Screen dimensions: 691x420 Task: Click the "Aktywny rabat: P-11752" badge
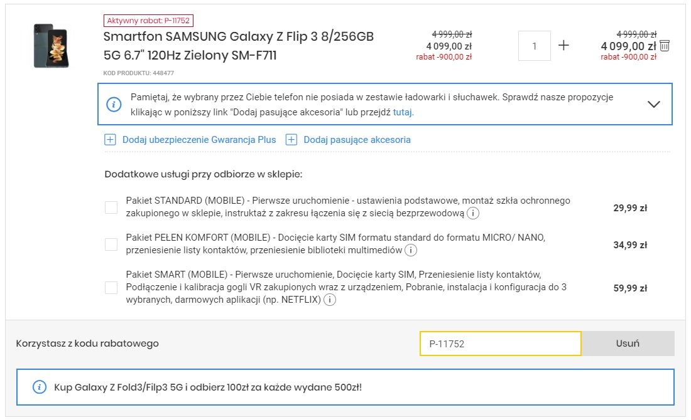point(148,21)
